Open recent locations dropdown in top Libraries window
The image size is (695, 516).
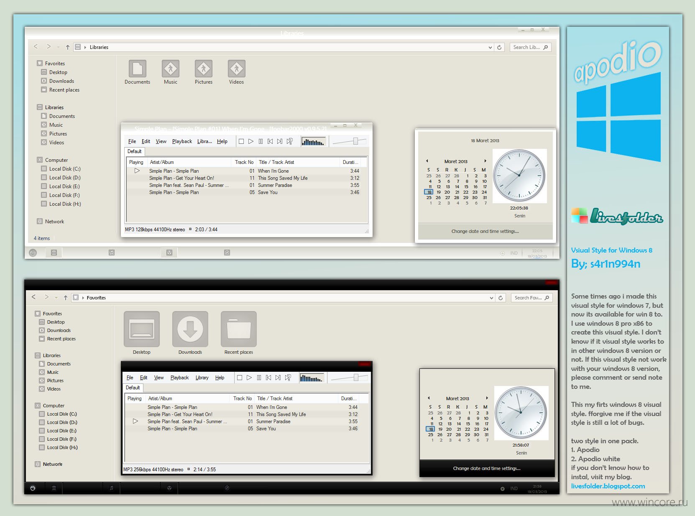point(58,47)
